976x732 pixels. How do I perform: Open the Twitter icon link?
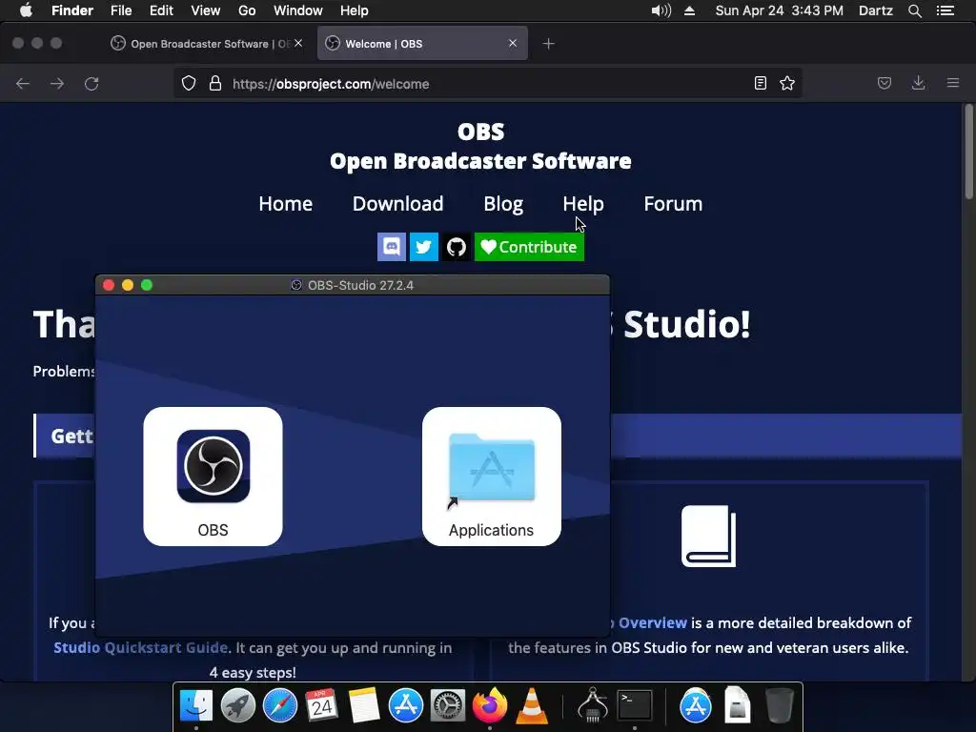[x=424, y=247]
